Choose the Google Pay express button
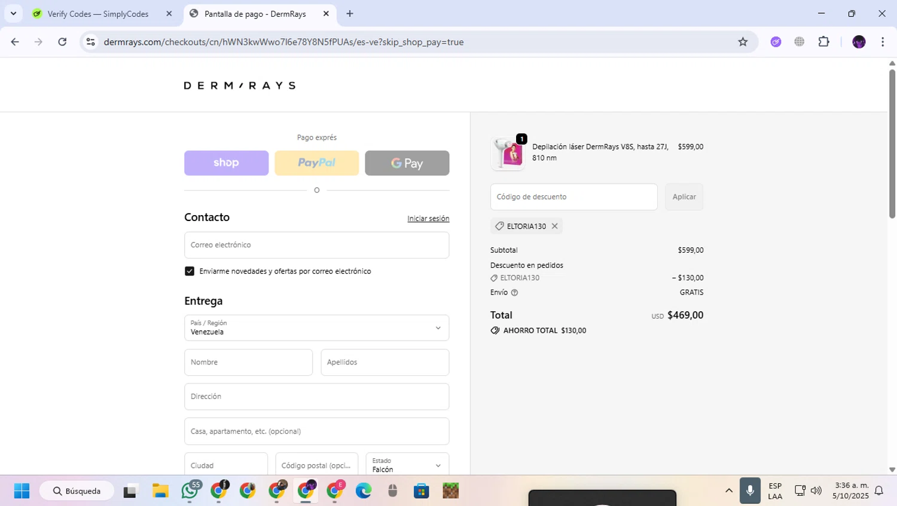 [407, 162]
